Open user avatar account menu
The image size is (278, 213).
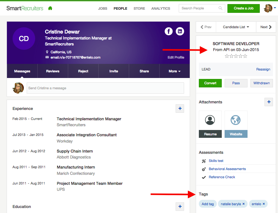(270, 8)
